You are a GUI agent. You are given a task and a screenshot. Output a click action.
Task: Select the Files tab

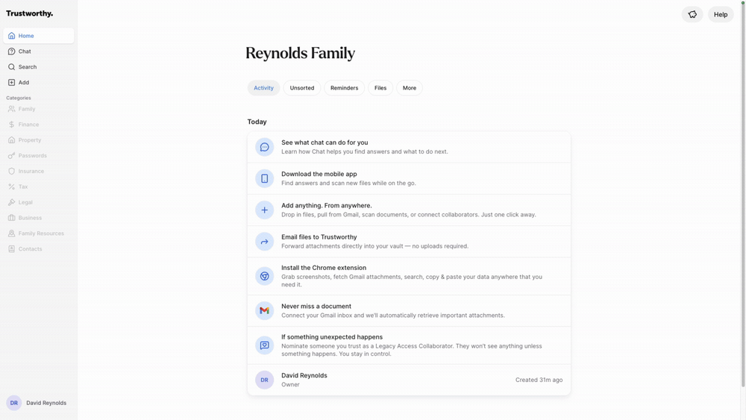pyautogui.click(x=380, y=88)
